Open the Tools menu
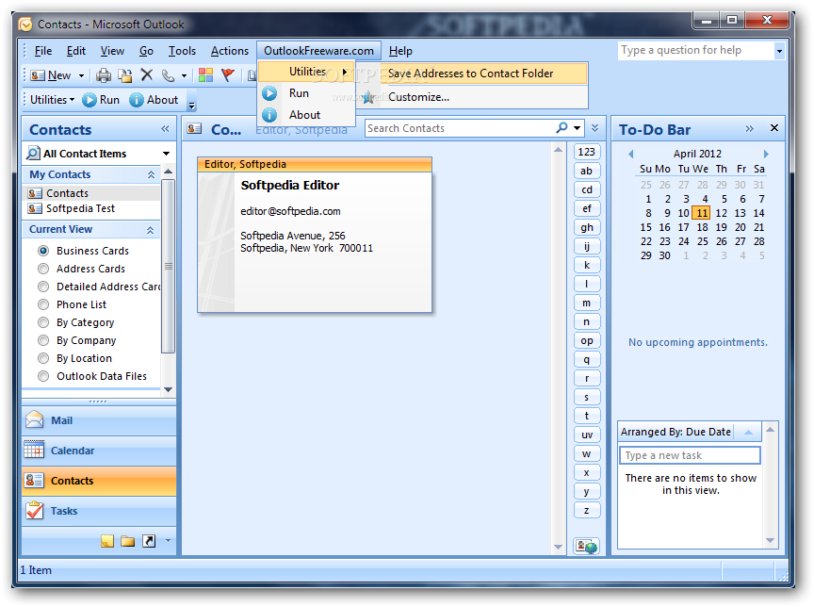The image size is (814, 607). coord(182,51)
